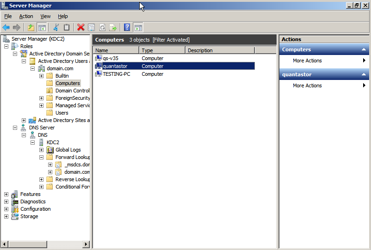Click the TESTING-PC computer icon
371x250 pixels.
click(98, 74)
